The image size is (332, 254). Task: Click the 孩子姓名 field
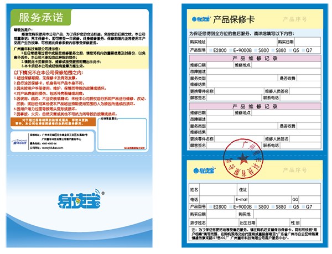pos(222,222)
